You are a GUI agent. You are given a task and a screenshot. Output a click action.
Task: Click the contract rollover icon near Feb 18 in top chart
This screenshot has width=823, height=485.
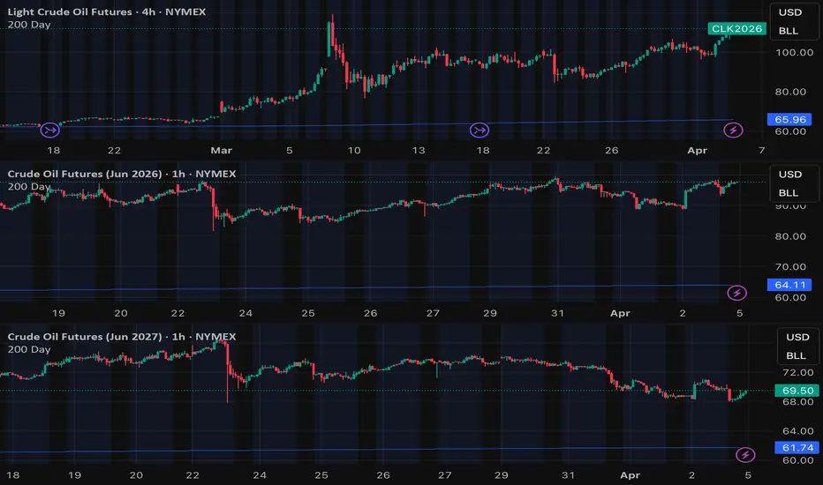point(49,130)
